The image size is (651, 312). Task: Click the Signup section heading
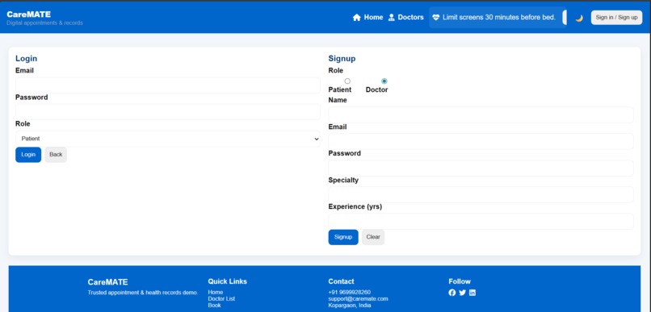[x=342, y=58]
